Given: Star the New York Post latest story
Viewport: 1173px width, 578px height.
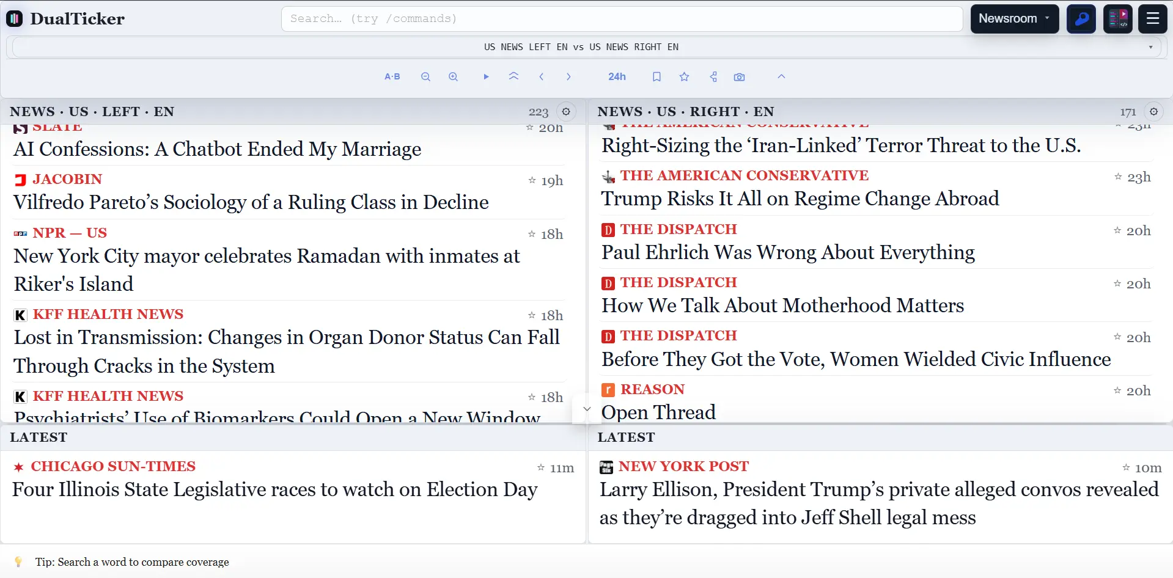Looking at the screenshot, I should 1126,467.
